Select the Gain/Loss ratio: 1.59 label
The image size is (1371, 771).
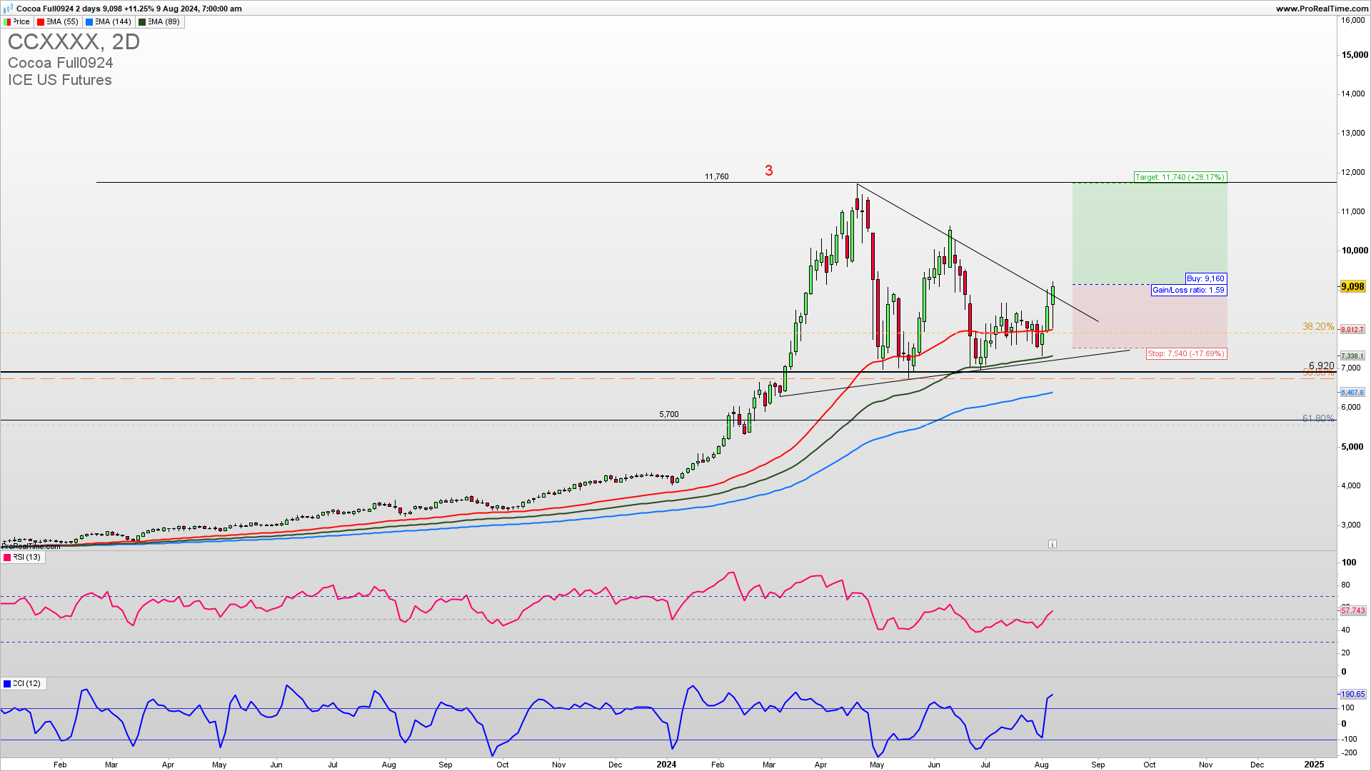(1188, 290)
